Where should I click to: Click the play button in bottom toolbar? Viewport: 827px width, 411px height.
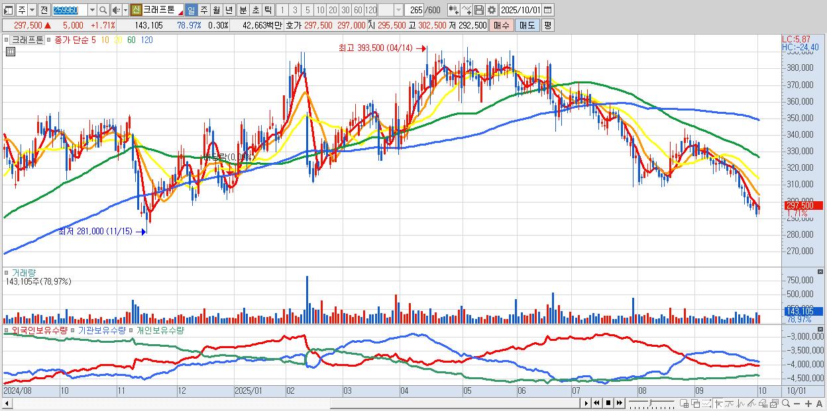(586, 403)
